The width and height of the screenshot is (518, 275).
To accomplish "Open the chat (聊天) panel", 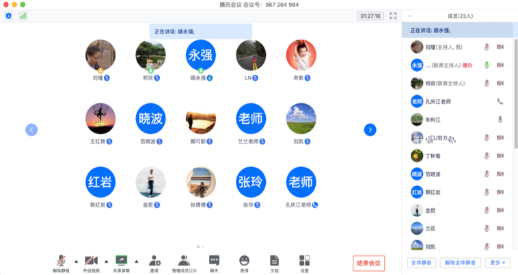I will pyautogui.click(x=214, y=261).
